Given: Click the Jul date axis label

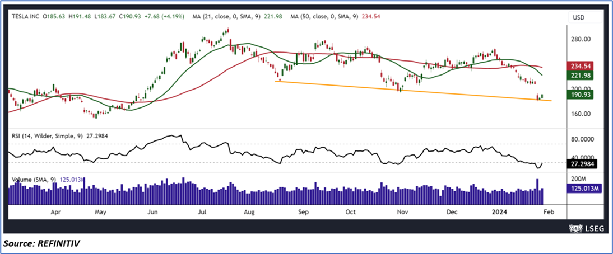Looking at the screenshot, I should click(202, 213).
